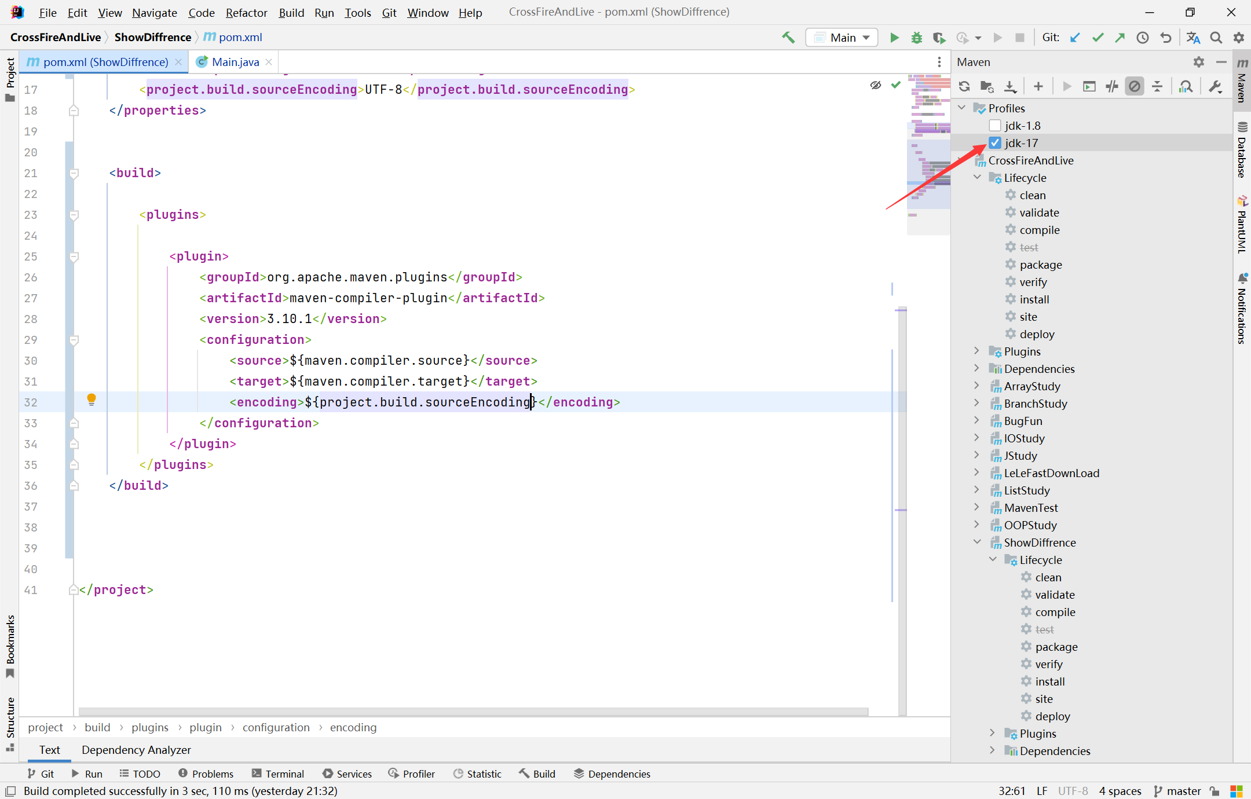Start debugging with the bug icon

916,38
